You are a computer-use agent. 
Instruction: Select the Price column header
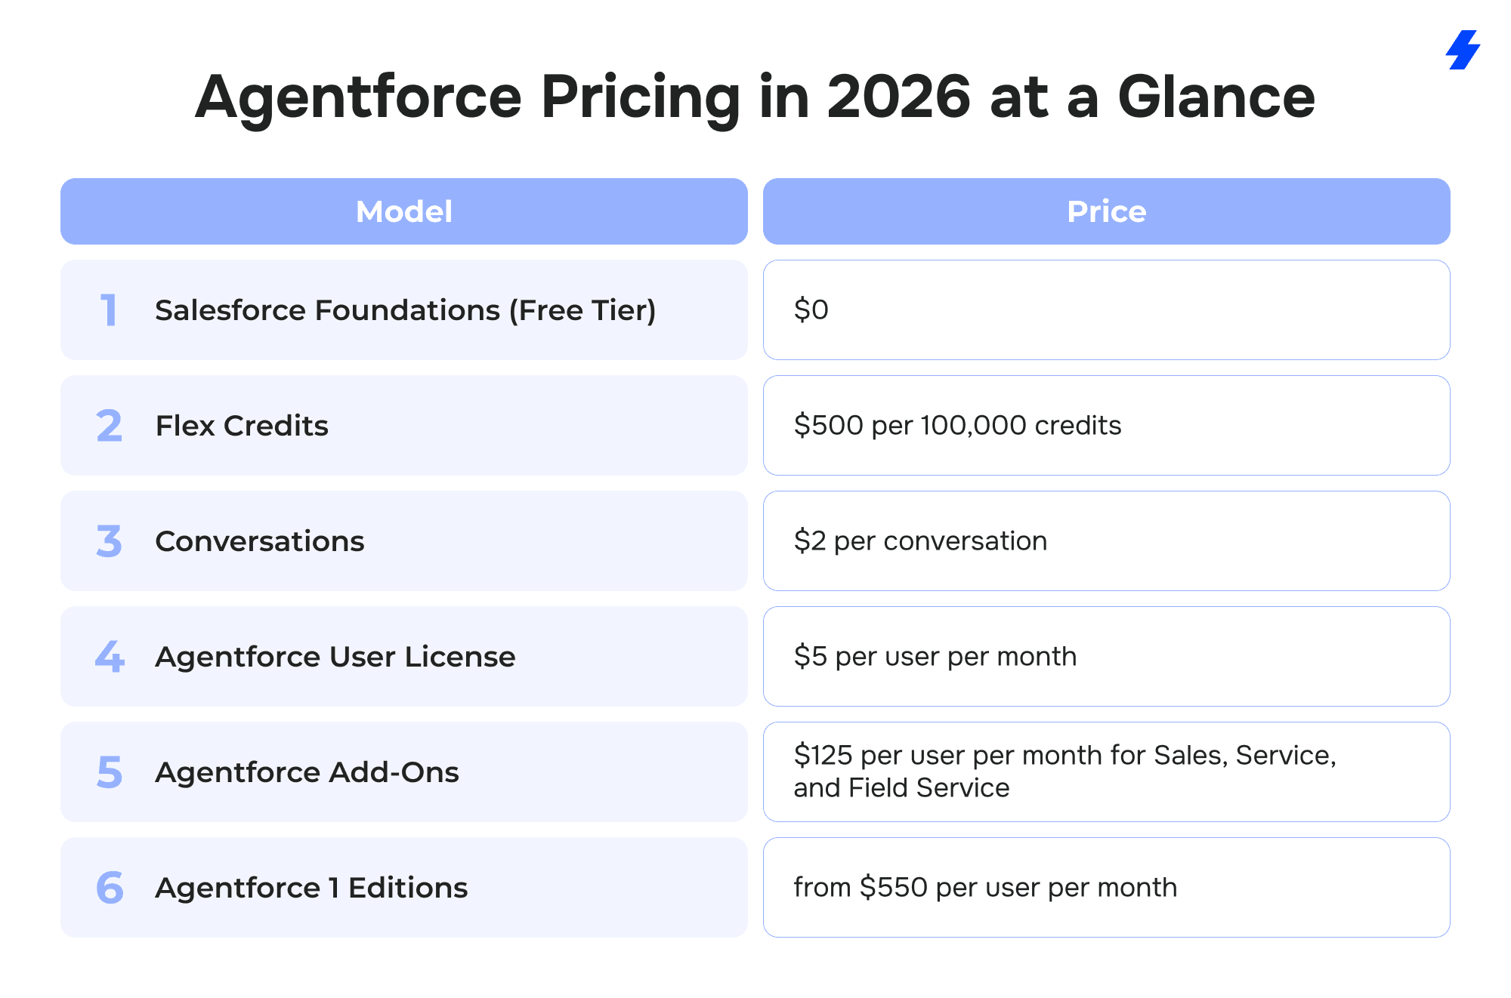point(1106,211)
